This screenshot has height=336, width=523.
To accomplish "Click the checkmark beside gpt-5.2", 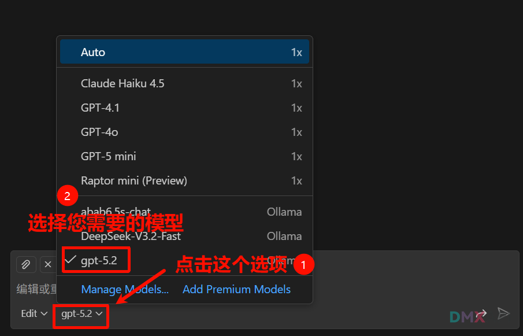I will click(71, 260).
